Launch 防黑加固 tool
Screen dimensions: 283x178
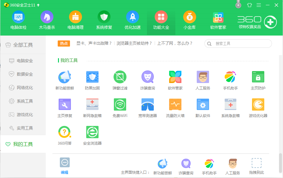pyautogui.click(x=92, y=80)
